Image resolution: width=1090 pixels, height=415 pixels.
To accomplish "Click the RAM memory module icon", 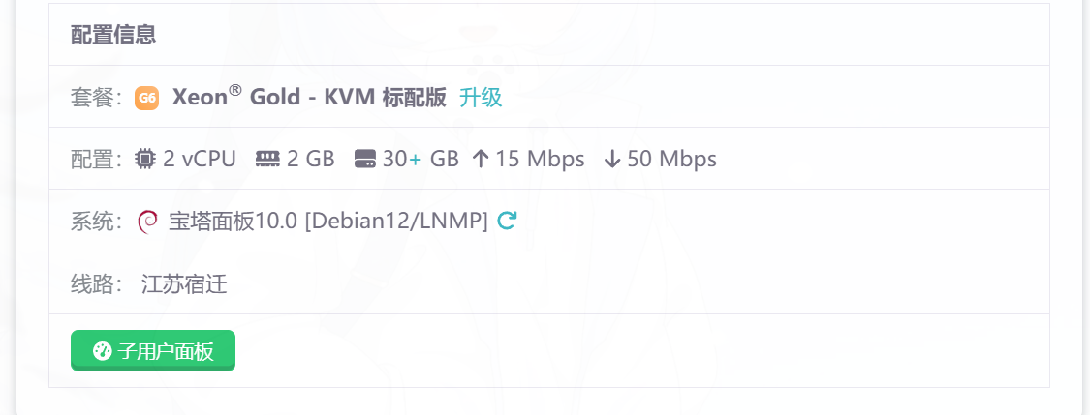I will tap(267, 159).
